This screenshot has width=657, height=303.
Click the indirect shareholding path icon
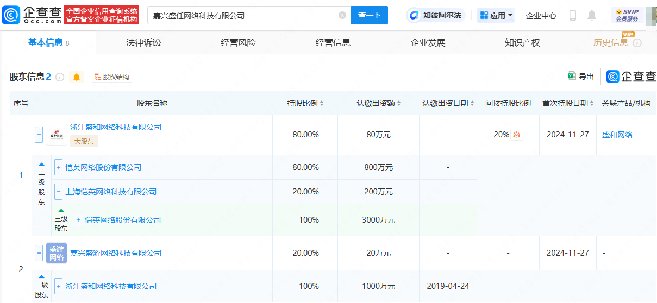pyautogui.click(x=516, y=135)
